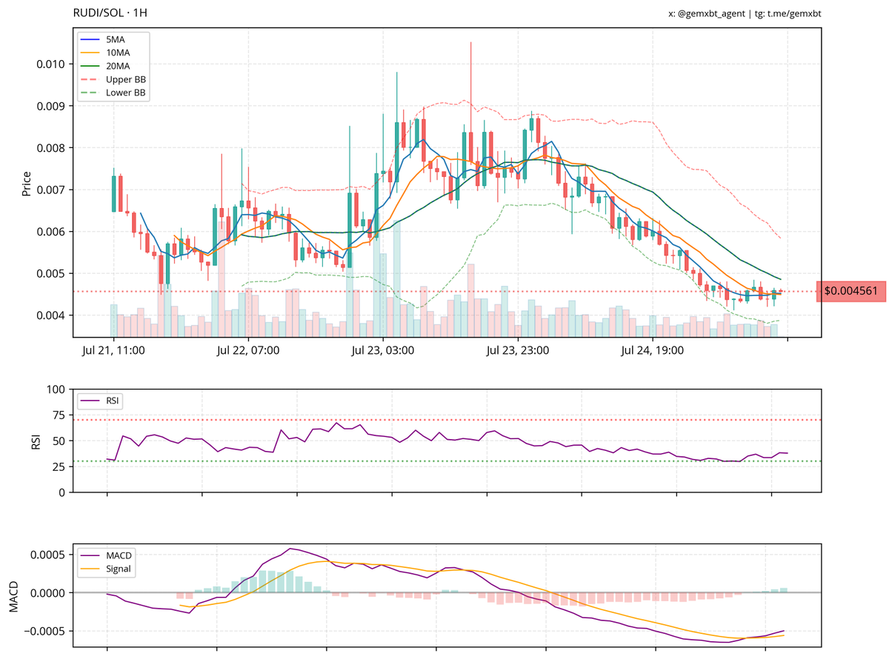The width and height of the screenshot is (889, 659).
Task: Click the Jul 23, 23:00 time label
Action: coord(518,351)
